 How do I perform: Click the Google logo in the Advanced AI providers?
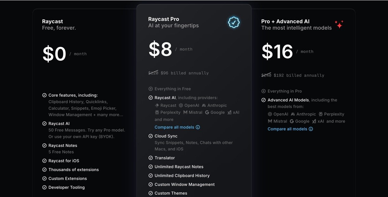(292, 121)
